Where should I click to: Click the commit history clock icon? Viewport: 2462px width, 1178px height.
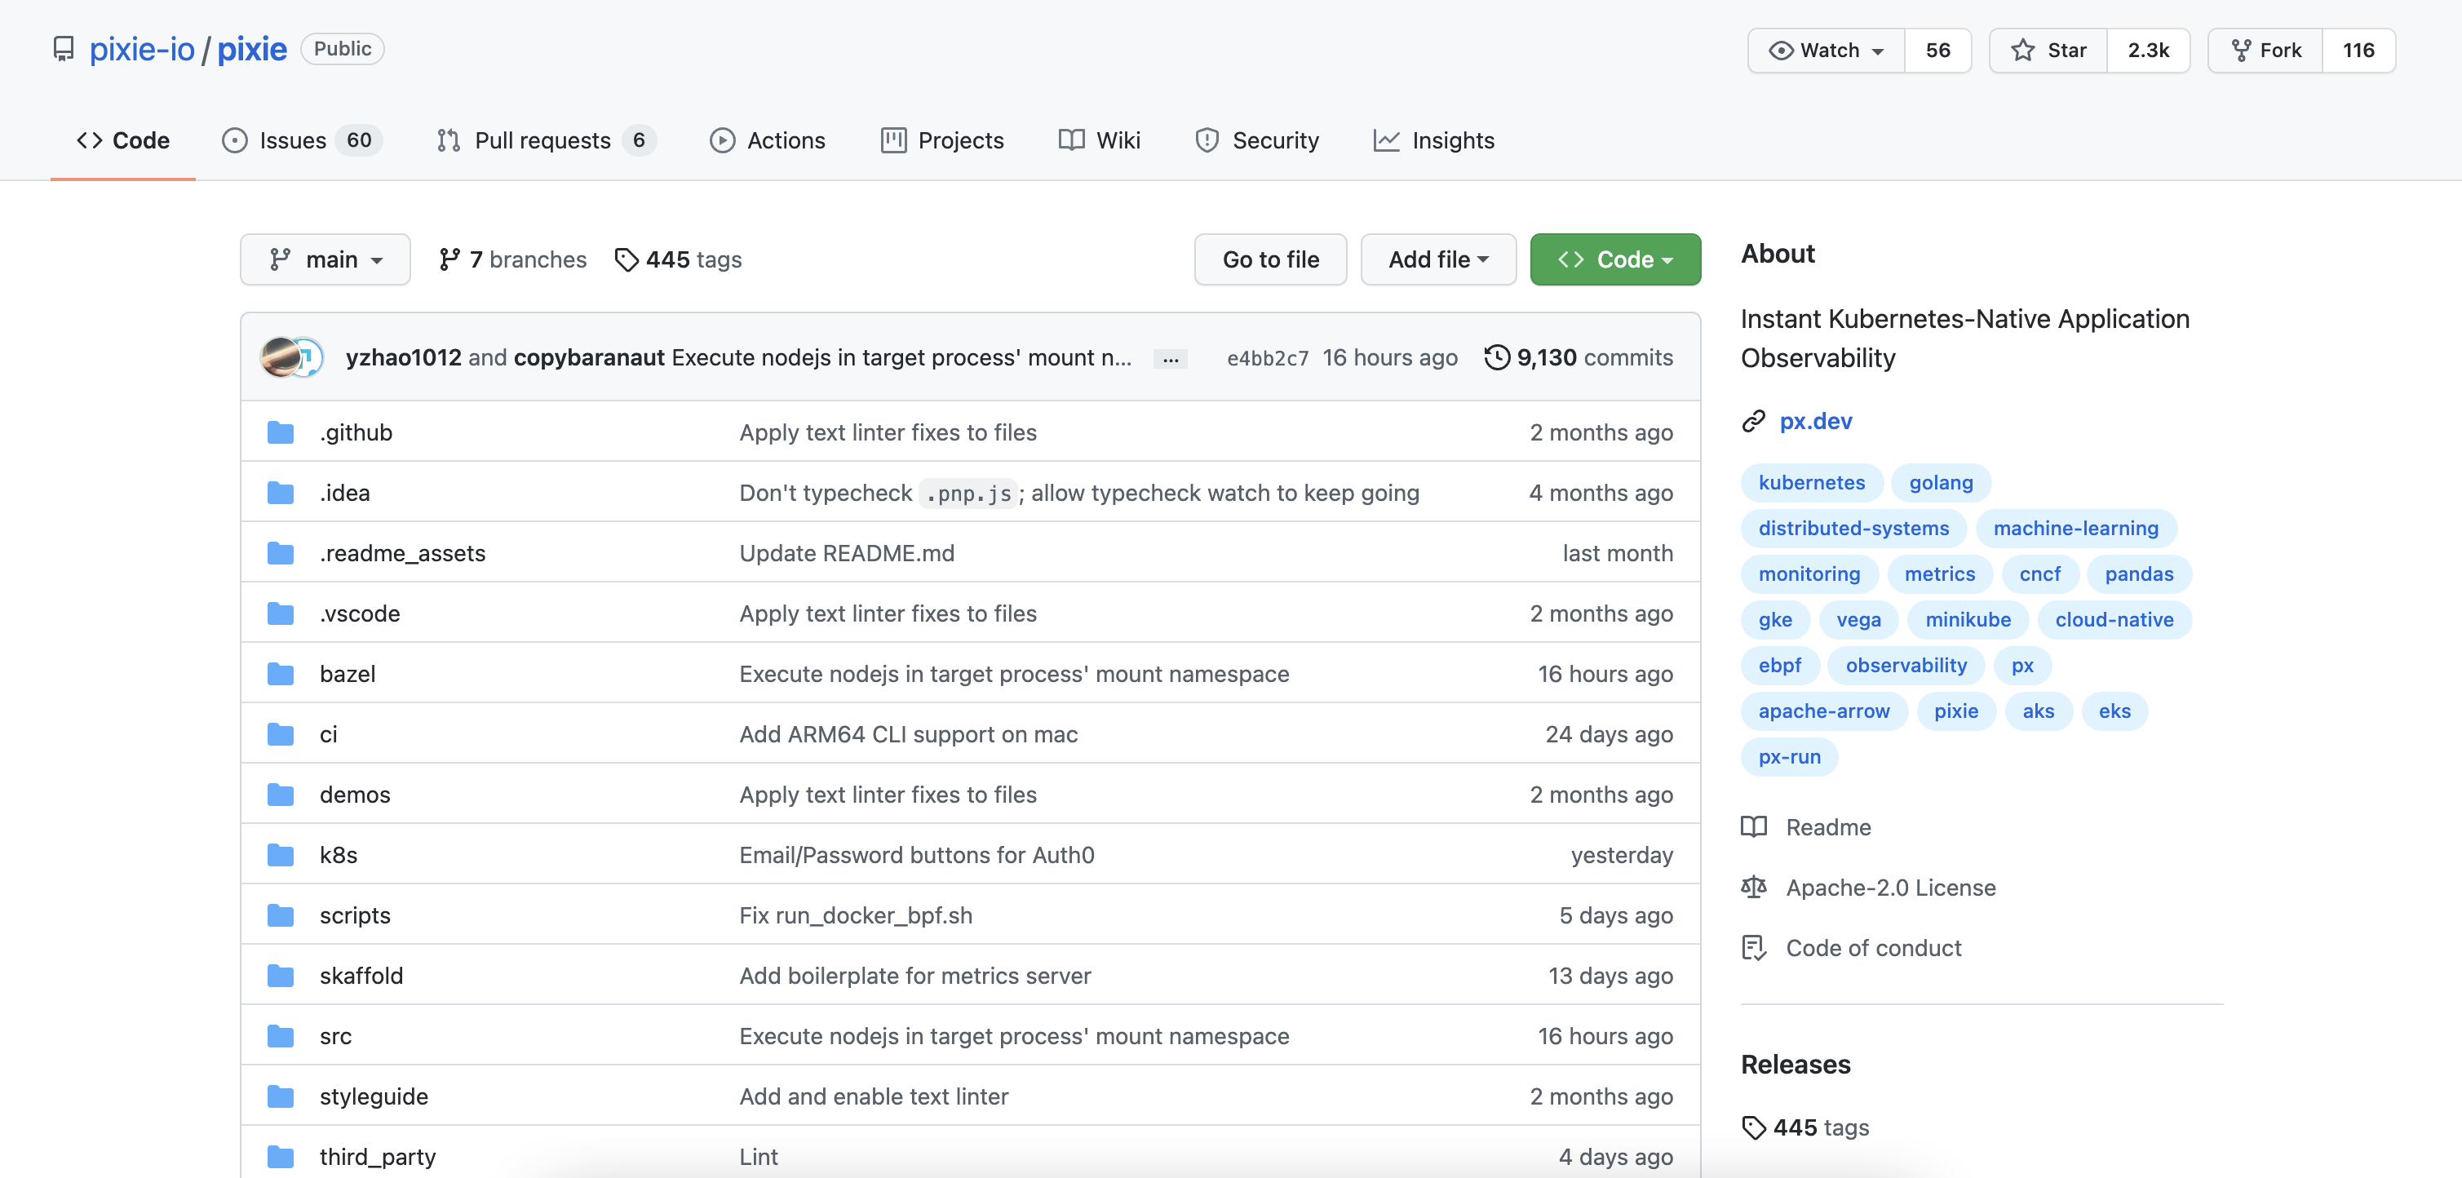pos(1497,357)
